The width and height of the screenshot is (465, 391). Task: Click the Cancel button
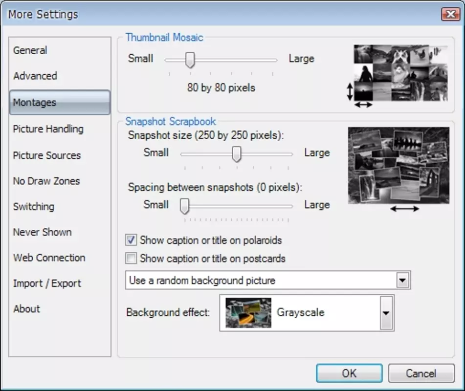coord(421,373)
